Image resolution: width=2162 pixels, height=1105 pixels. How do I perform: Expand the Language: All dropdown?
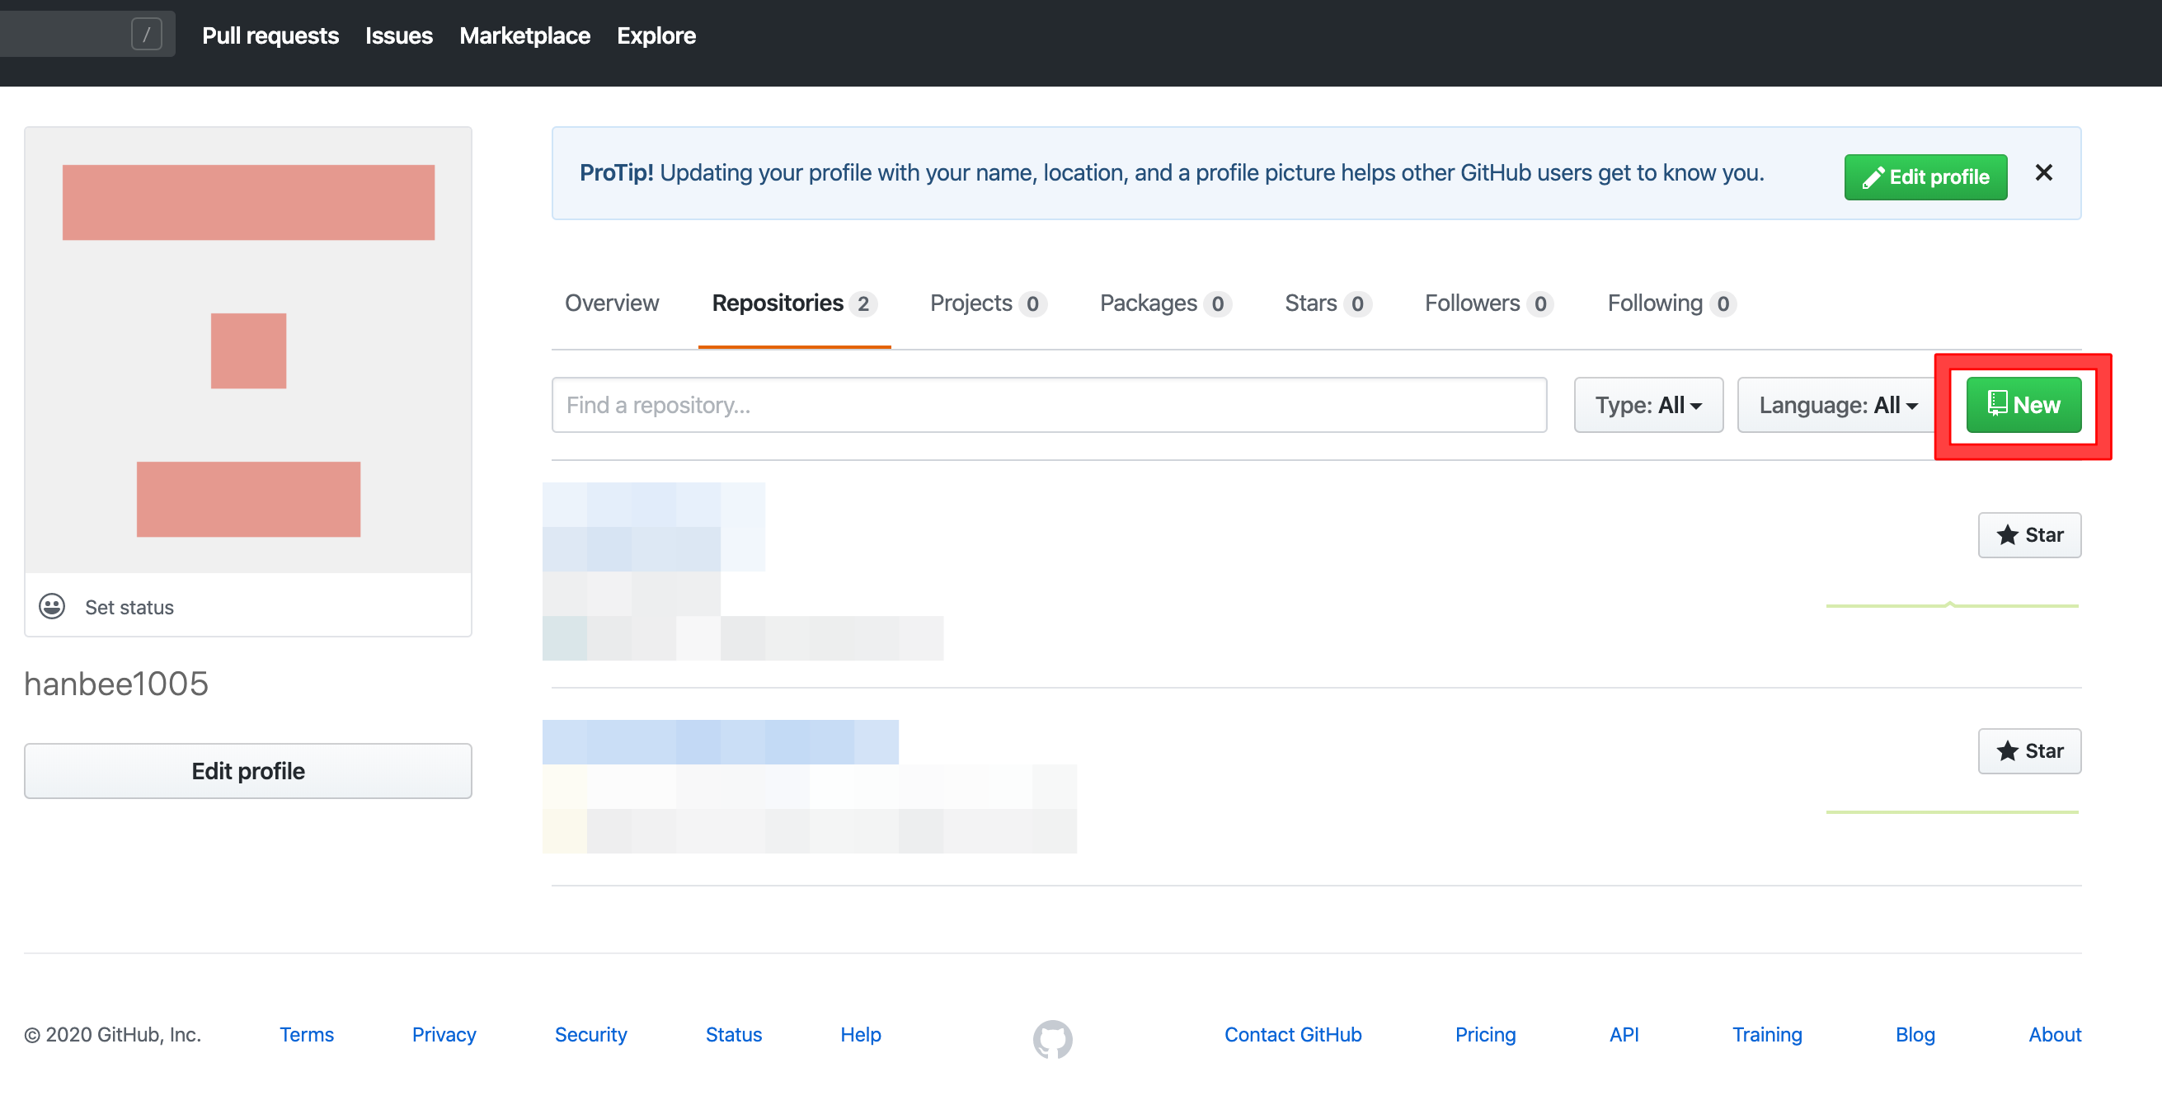(x=1836, y=405)
